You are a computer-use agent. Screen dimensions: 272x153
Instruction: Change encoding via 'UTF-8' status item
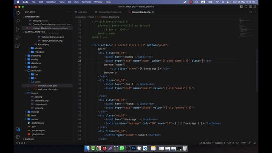[x=230, y=143]
